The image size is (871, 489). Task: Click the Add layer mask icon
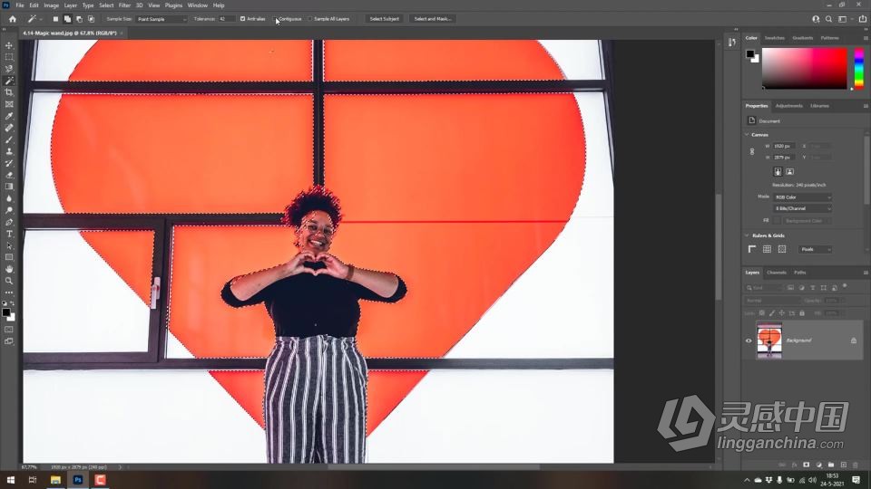click(806, 465)
